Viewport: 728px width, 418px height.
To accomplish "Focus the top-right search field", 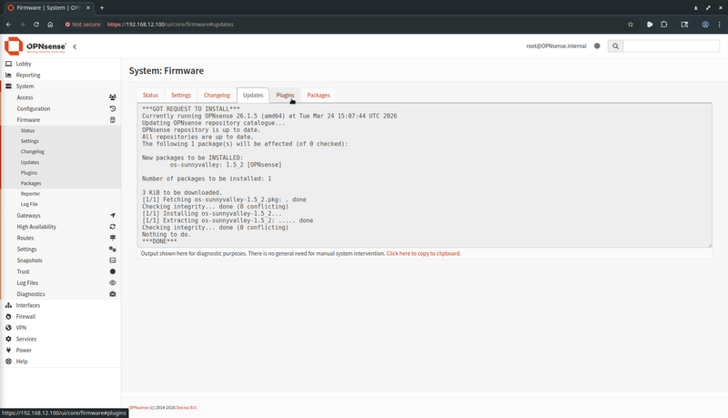I will [x=672, y=46].
